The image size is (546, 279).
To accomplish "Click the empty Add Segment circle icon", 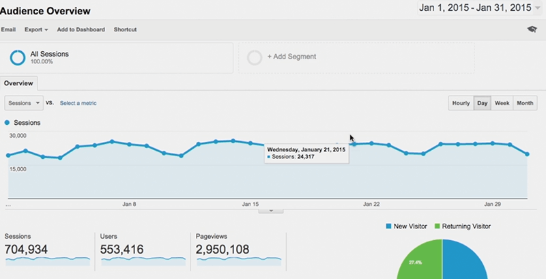I will [254, 57].
